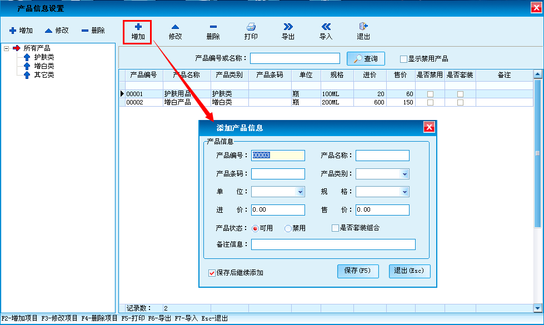
Task: Click the 增加 plus icon in left panel
Action: pos(13,31)
